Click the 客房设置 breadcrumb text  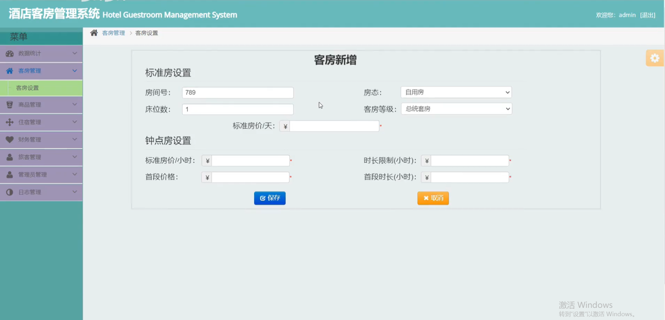[x=146, y=33]
